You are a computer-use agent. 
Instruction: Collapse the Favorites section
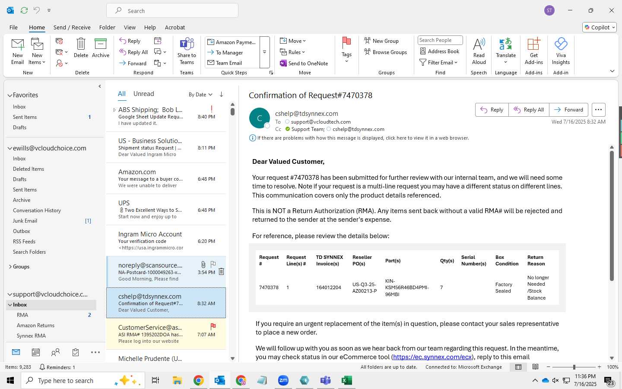point(10,95)
